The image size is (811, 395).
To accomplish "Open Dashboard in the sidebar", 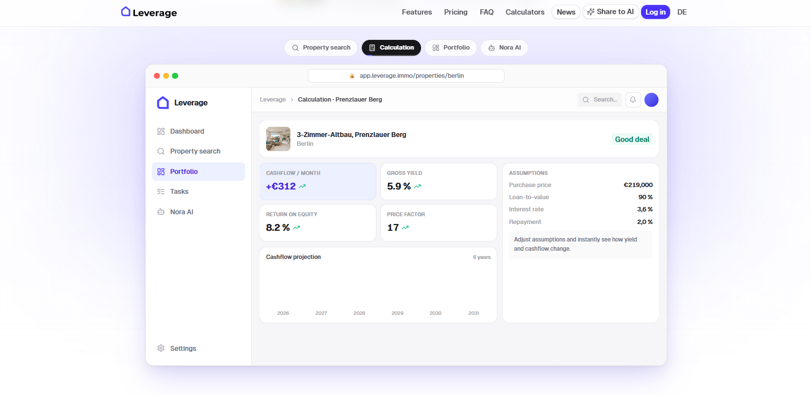I will click(x=198, y=131).
